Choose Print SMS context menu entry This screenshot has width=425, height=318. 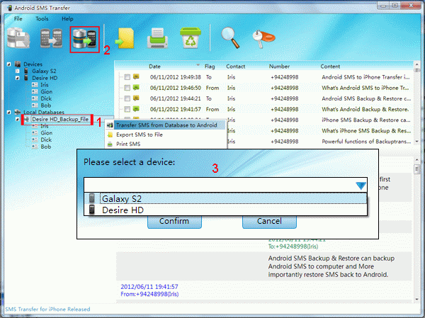click(165, 144)
